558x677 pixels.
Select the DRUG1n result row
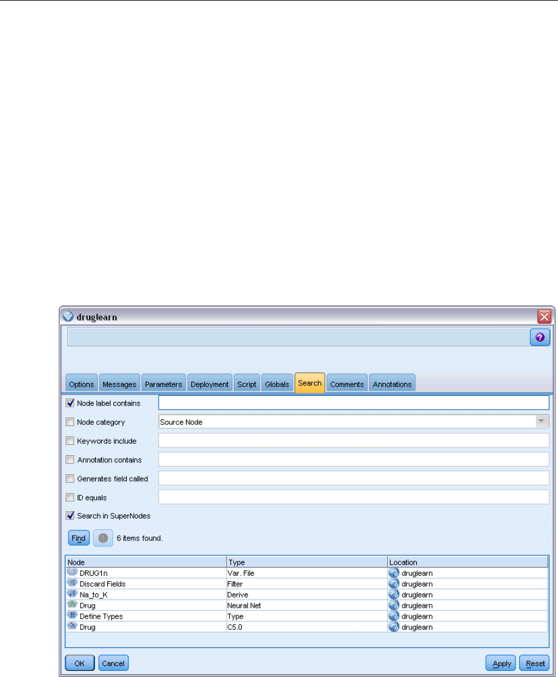pos(307,573)
